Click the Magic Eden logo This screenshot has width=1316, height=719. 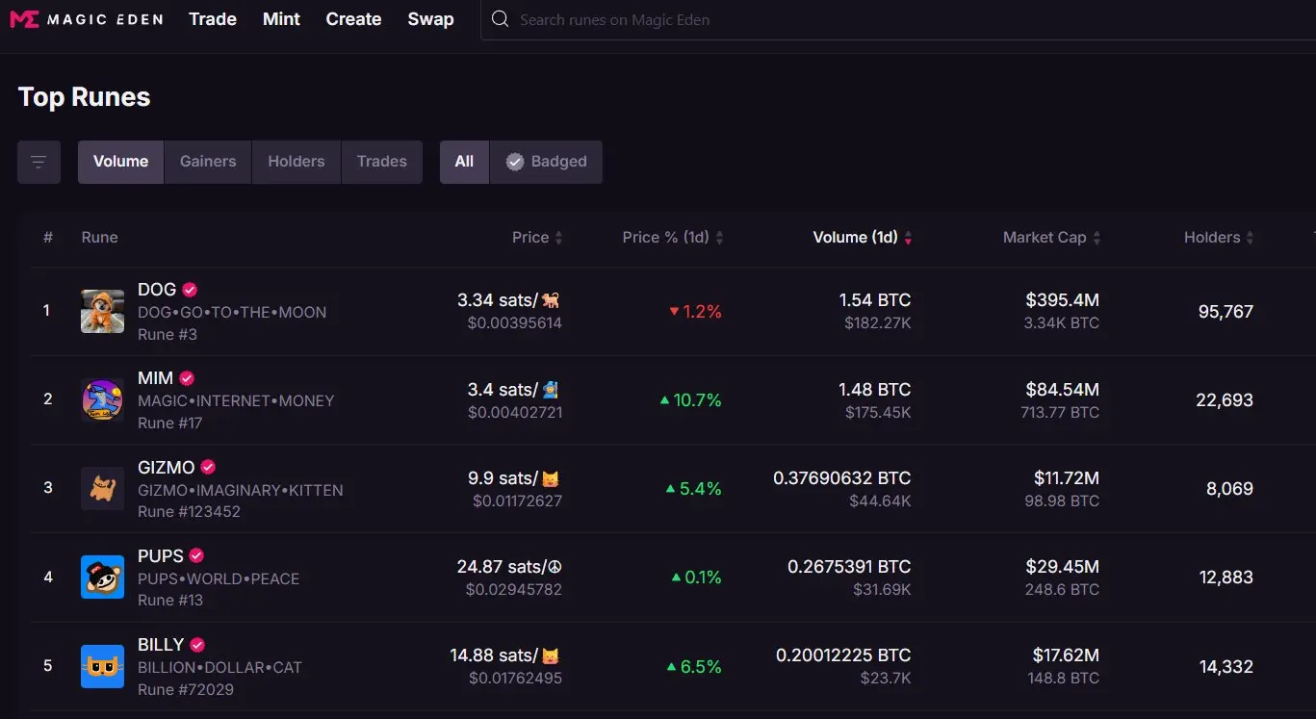[86, 19]
